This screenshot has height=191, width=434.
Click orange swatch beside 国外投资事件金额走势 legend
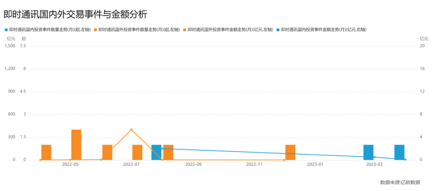pyautogui.click(x=184, y=30)
